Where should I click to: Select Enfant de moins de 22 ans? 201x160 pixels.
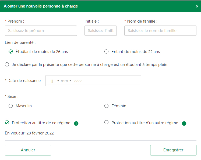[x=106, y=52]
